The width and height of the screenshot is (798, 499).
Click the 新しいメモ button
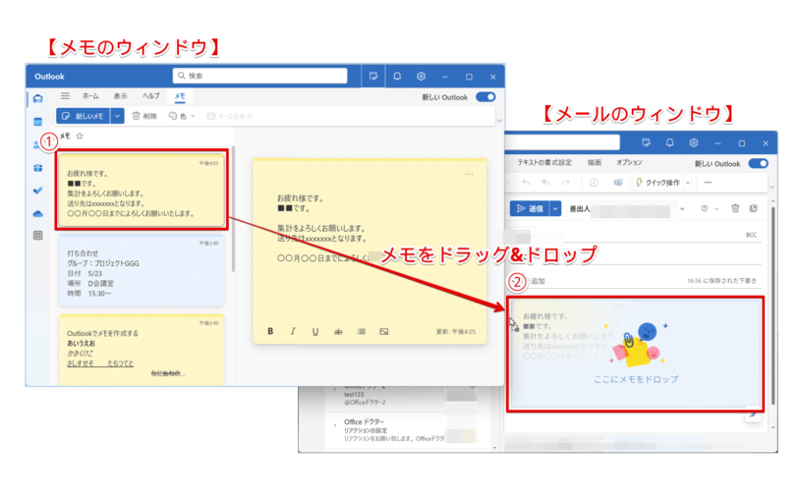[x=83, y=116]
